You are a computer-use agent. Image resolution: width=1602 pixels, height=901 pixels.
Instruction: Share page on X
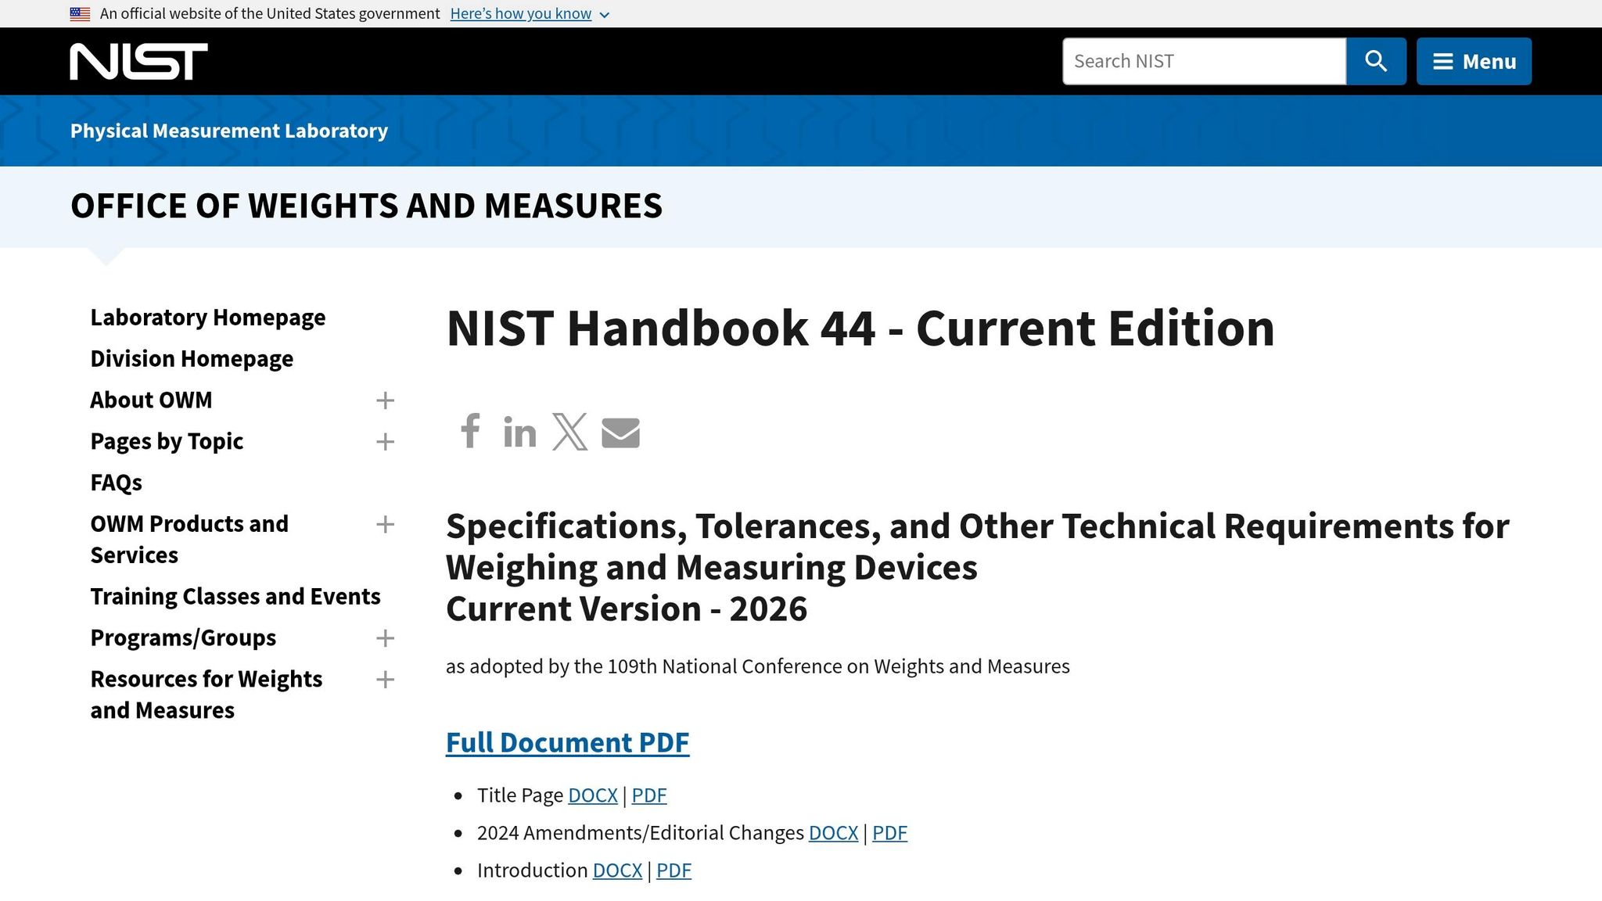pos(570,433)
